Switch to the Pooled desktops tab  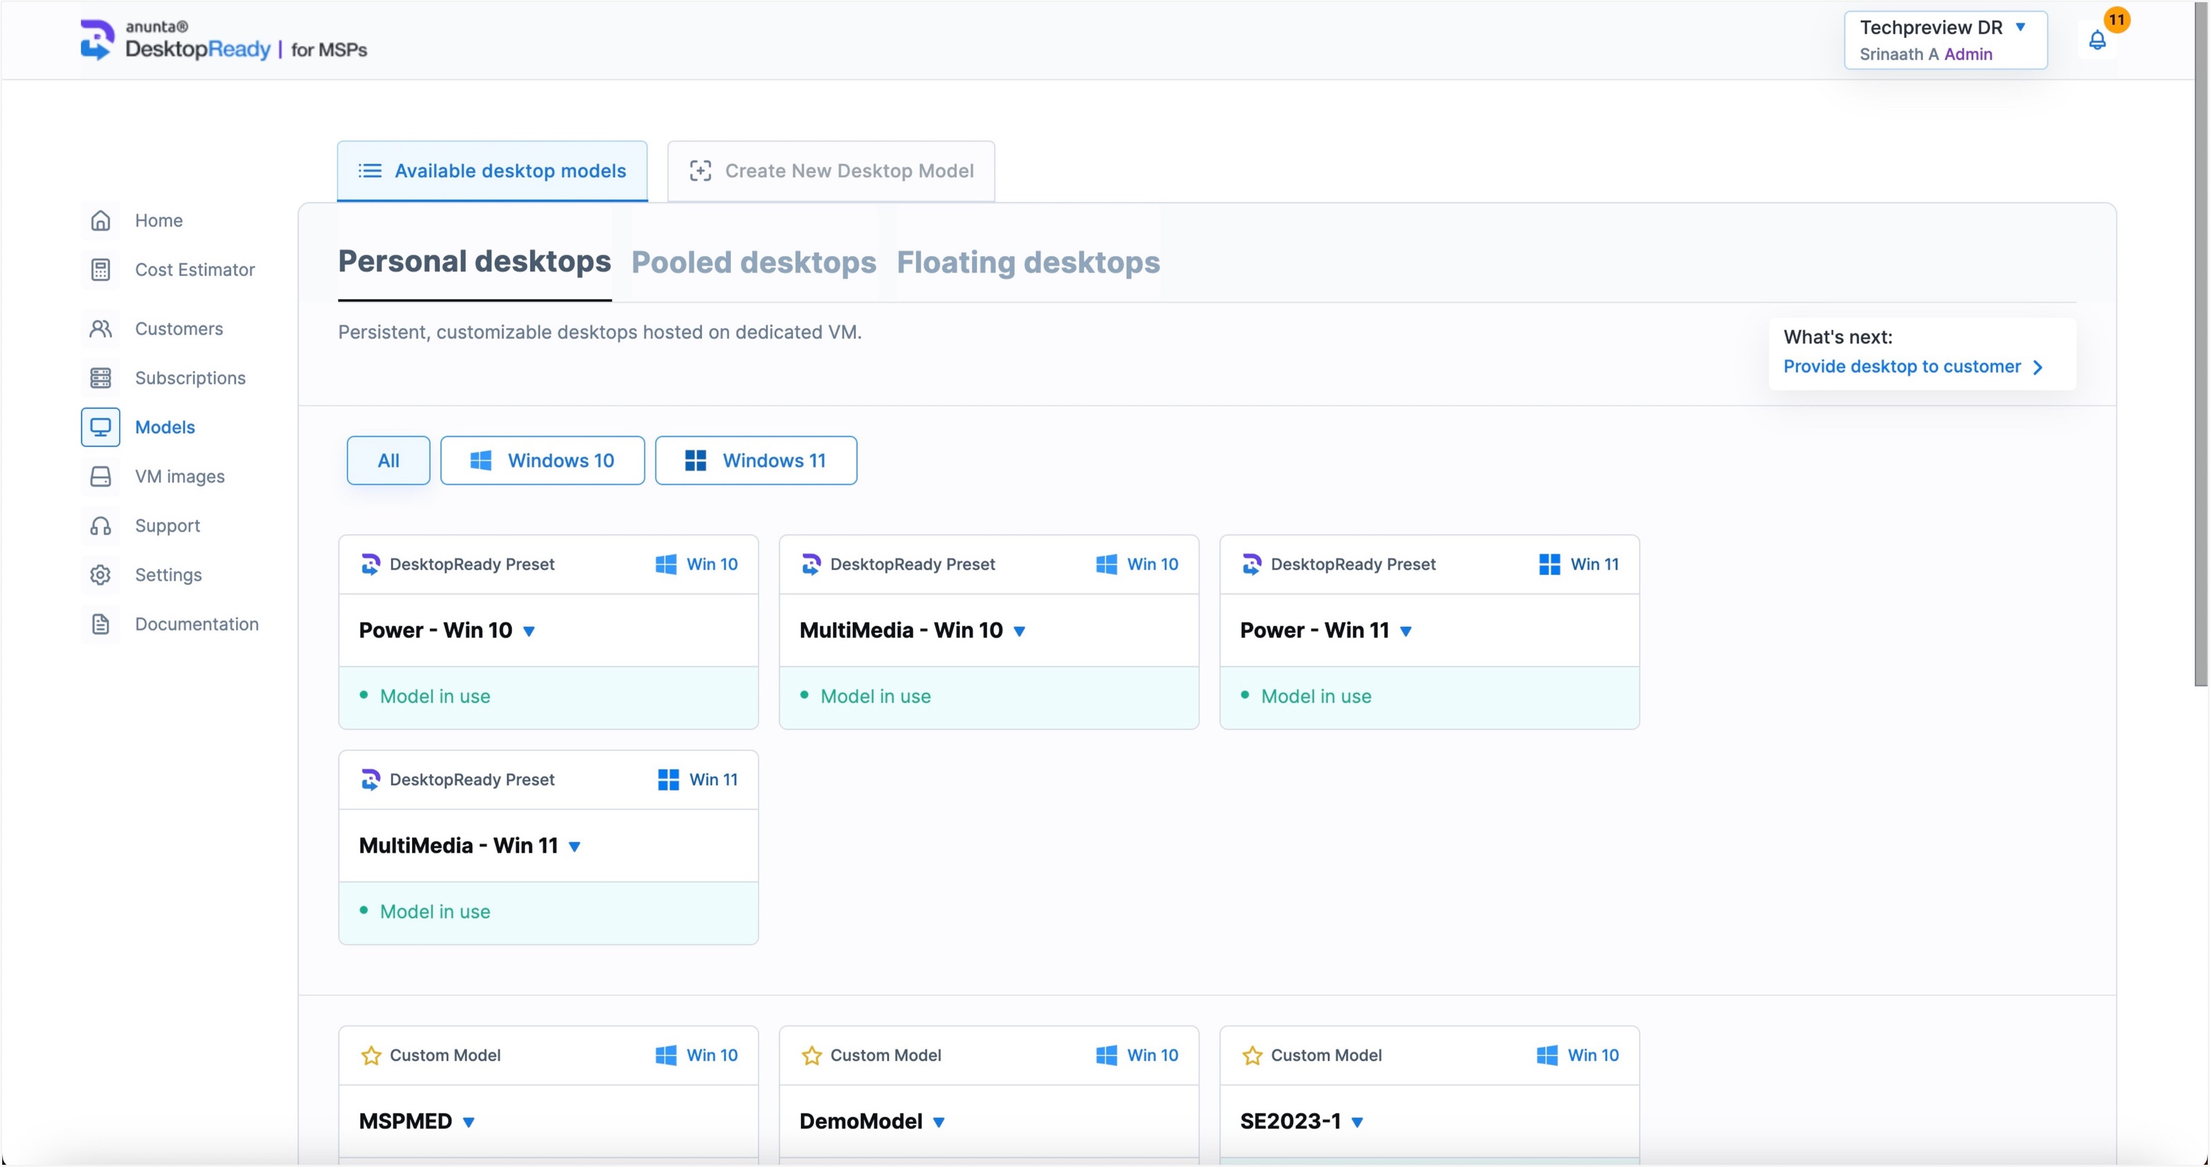pyautogui.click(x=753, y=262)
